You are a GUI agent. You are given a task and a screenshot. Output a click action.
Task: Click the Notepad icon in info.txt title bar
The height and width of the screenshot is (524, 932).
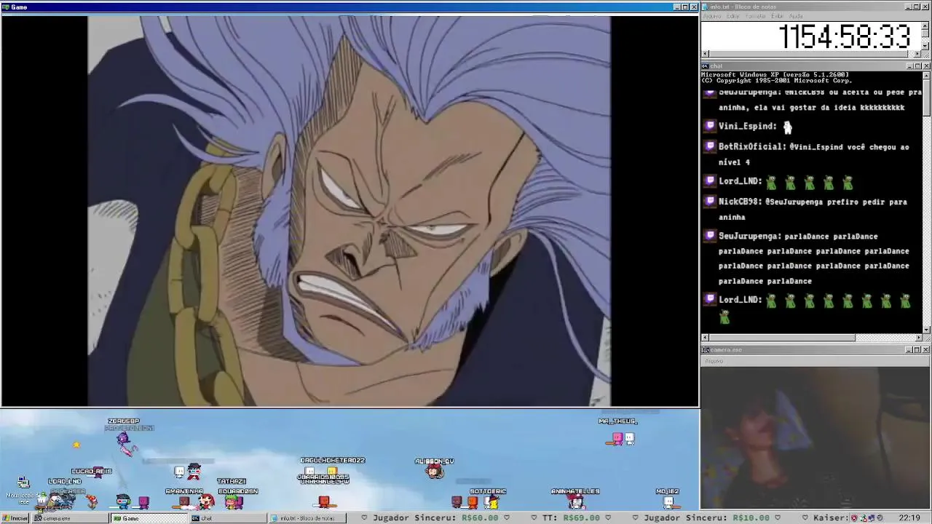pyautogui.click(x=705, y=7)
